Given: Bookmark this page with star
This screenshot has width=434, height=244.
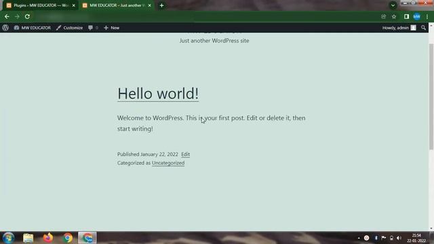Looking at the screenshot, I should 394,16.
